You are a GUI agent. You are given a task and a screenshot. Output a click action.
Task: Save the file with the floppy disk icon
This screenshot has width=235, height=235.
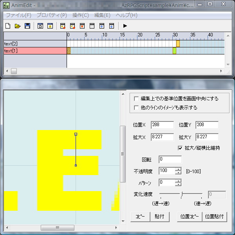coord(27,26)
